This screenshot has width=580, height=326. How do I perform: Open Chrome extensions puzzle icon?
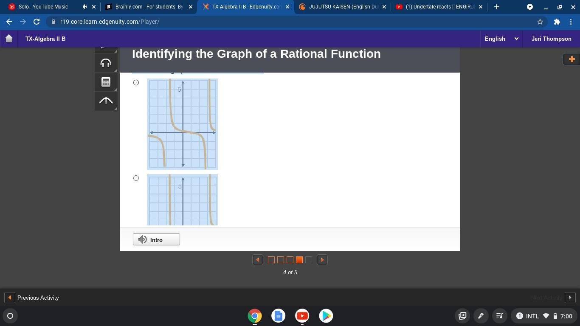pyautogui.click(x=557, y=22)
